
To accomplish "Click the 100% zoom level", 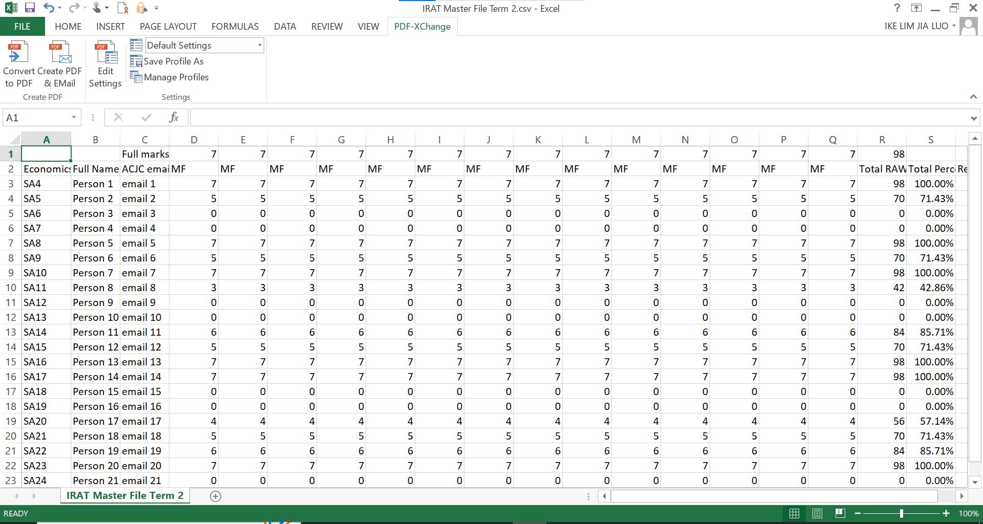I will click(x=969, y=513).
